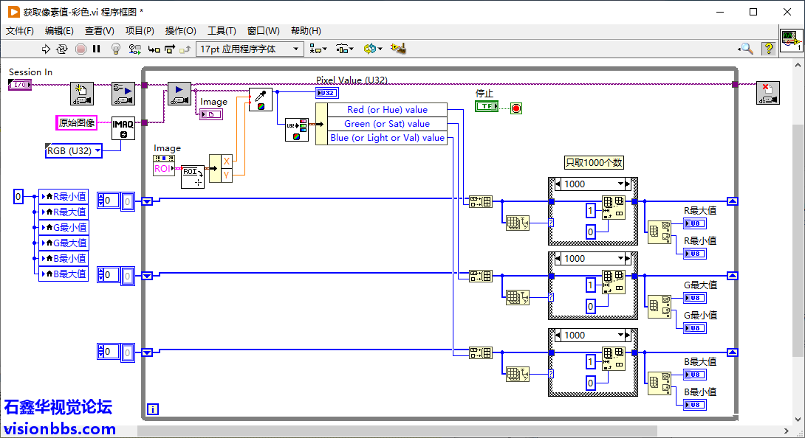Click the Step Out icon
The image size is (805, 438).
pos(185,49)
